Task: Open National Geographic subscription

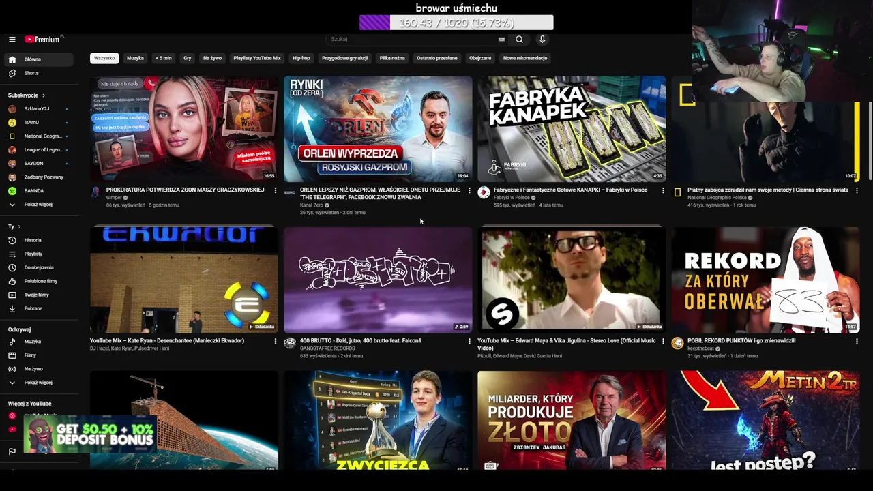Action: 38,136
